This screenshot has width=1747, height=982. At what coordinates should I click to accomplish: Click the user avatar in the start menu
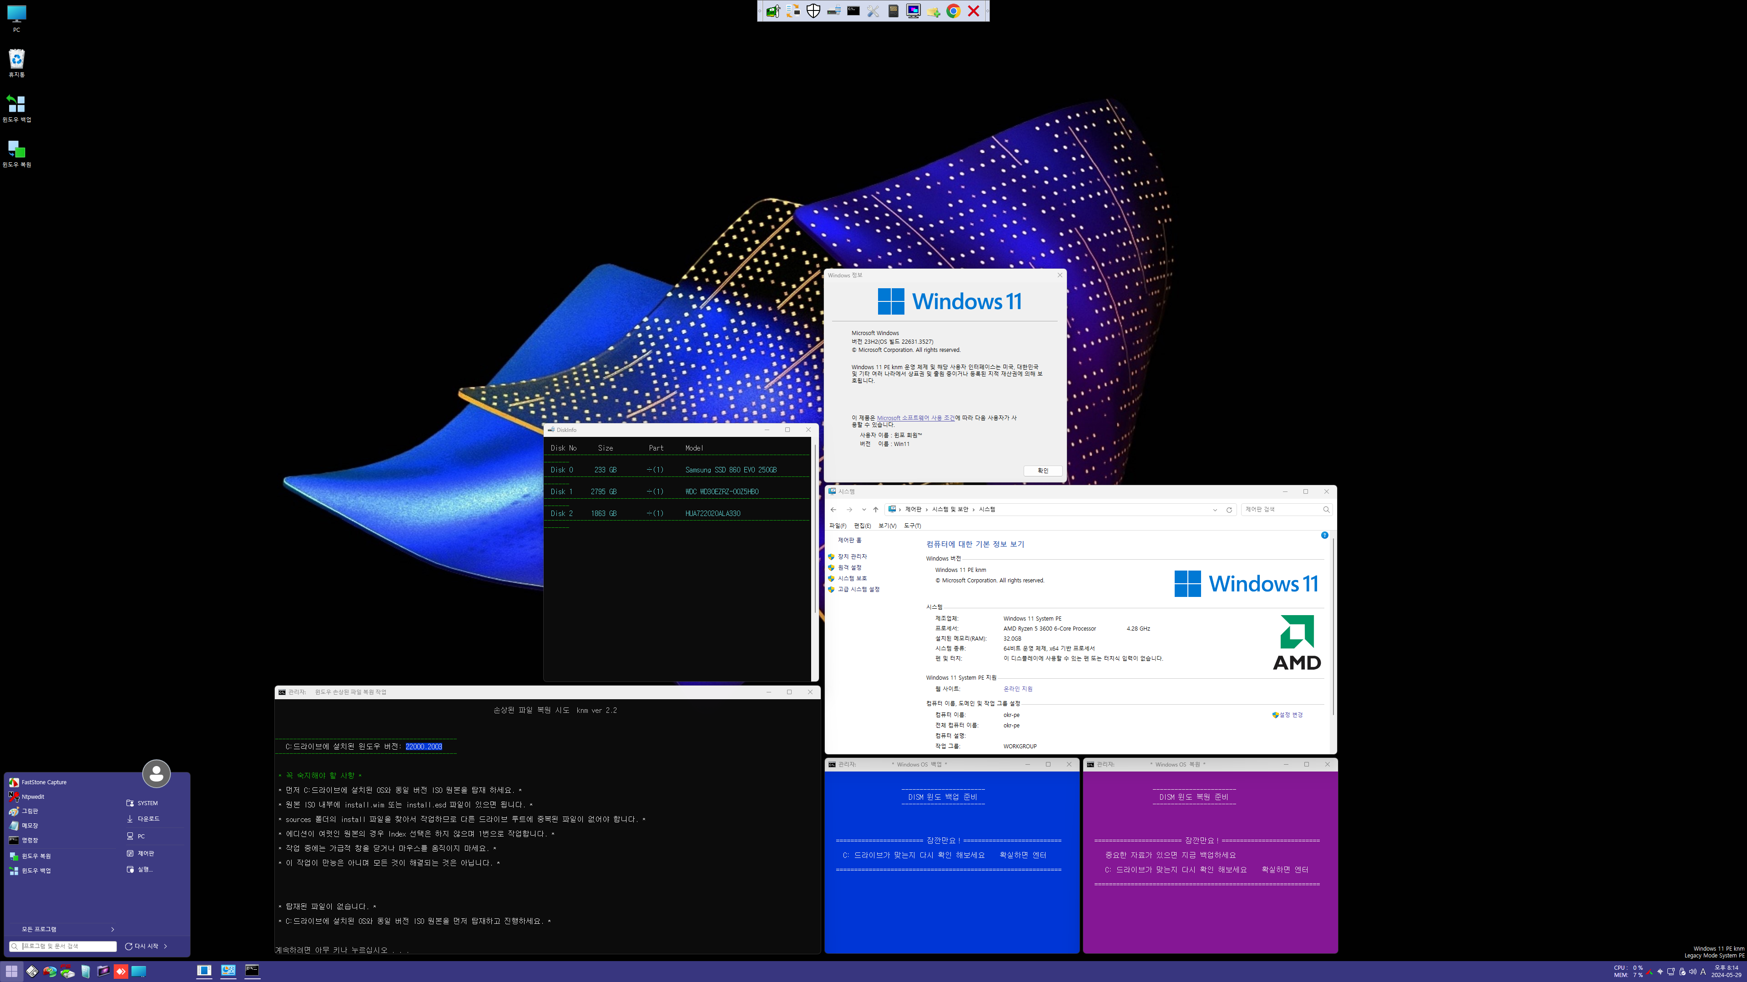coord(156,773)
